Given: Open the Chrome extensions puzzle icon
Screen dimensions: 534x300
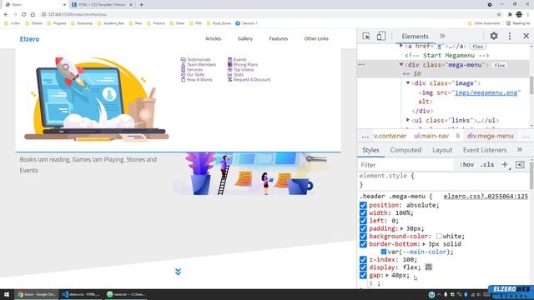Looking at the screenshot, I should [x=510, y=14].
